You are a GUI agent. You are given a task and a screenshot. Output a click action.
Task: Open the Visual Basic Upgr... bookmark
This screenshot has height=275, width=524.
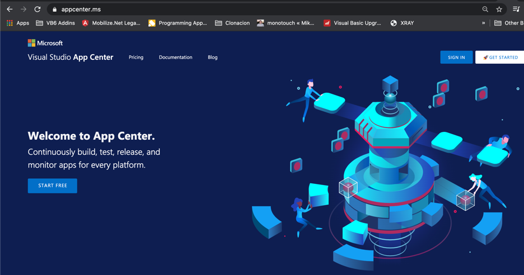[352, 23]
